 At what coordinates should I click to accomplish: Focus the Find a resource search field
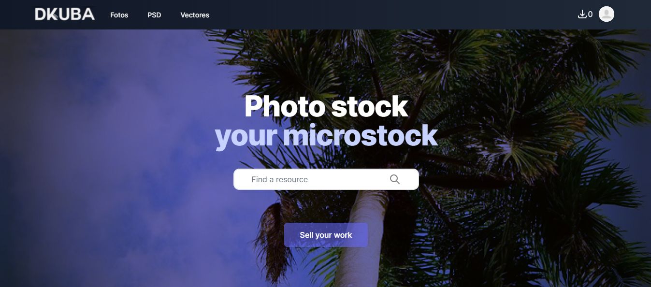point(326,179)
